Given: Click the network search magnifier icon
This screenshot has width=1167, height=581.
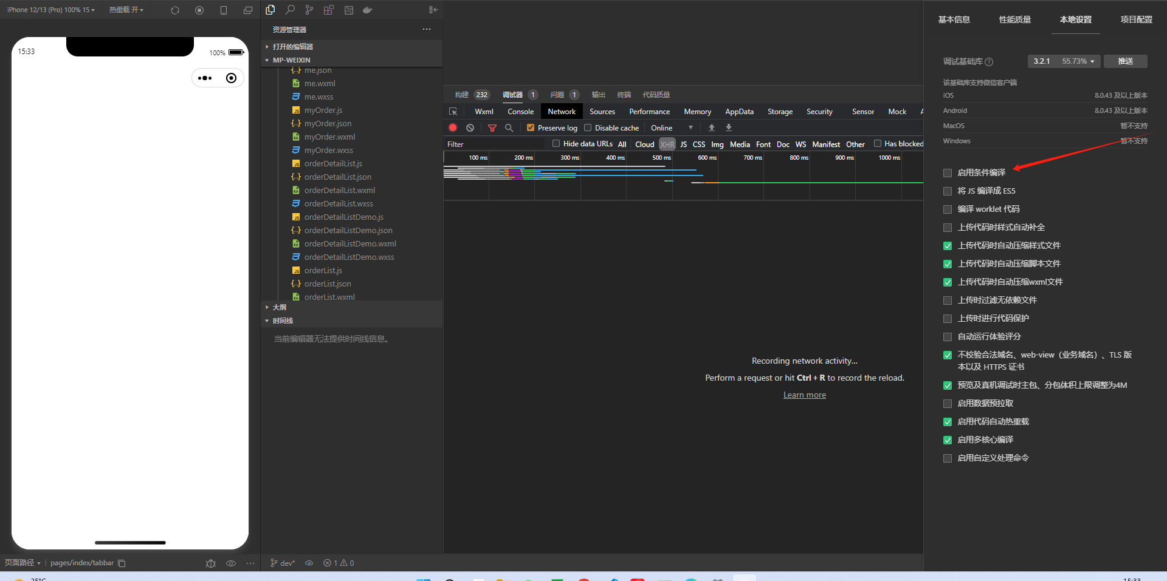Looking at the screenshot, I should [x=509, y=127].
